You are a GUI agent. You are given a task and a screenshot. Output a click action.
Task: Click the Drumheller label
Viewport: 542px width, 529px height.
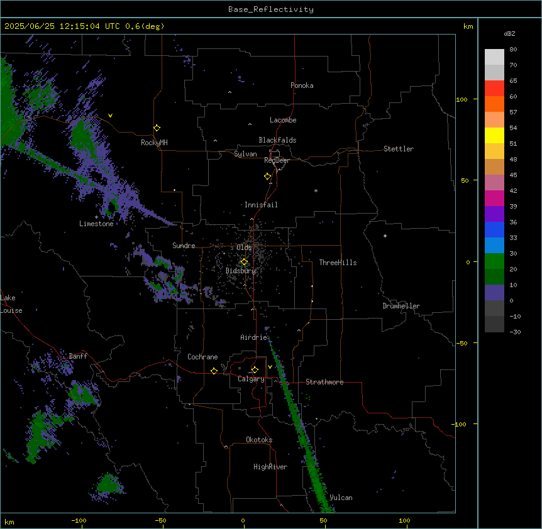click(x=401, y=306)
